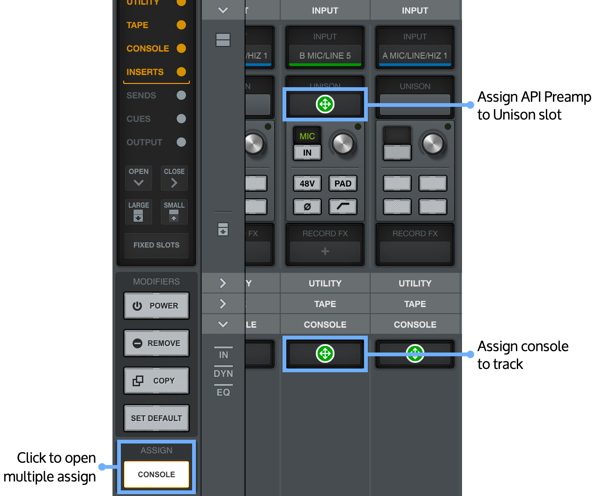Click CONSOLE header of right channel
The image size is (596, 496).
tap(415, 324)
